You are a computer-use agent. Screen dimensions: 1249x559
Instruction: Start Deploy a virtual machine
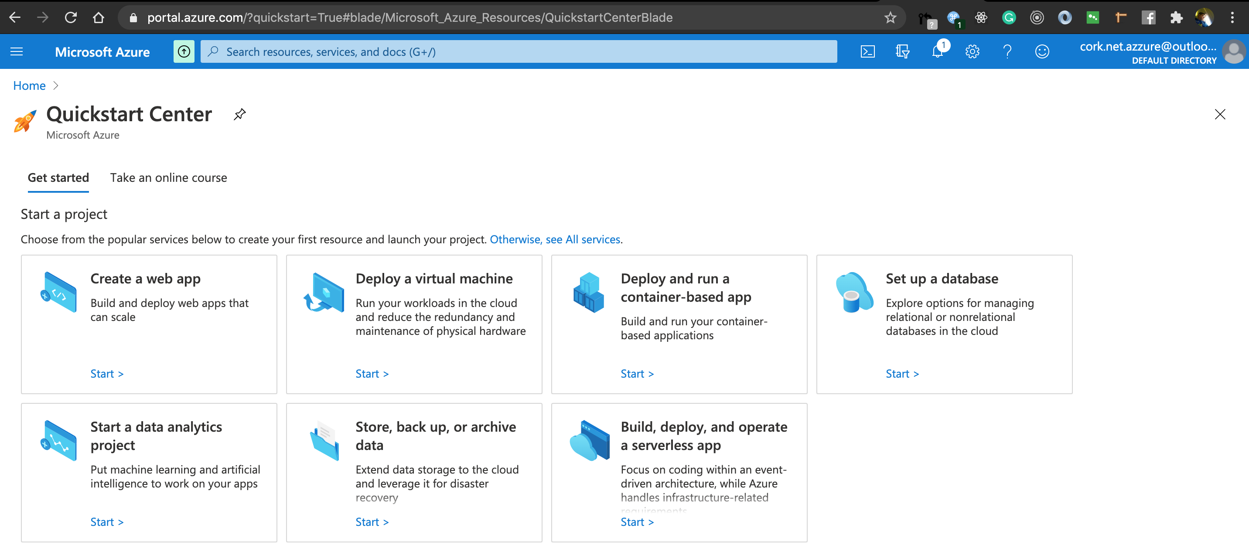(372, 373)
